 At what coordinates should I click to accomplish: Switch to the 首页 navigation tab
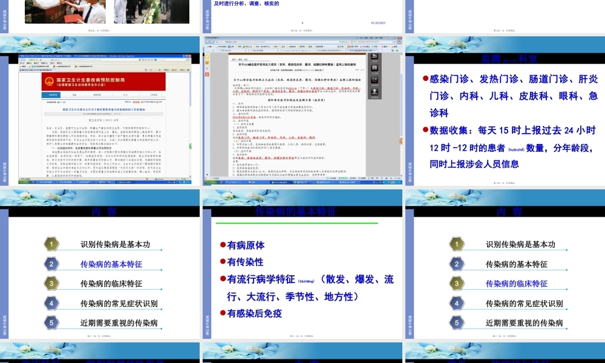click(50, 94)
